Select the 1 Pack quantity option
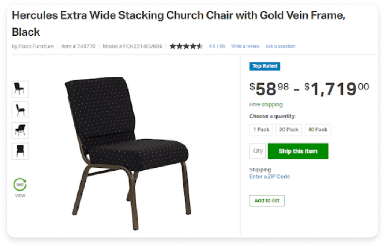The width and height of the screenshot is (385, 247). click(261, 130)
